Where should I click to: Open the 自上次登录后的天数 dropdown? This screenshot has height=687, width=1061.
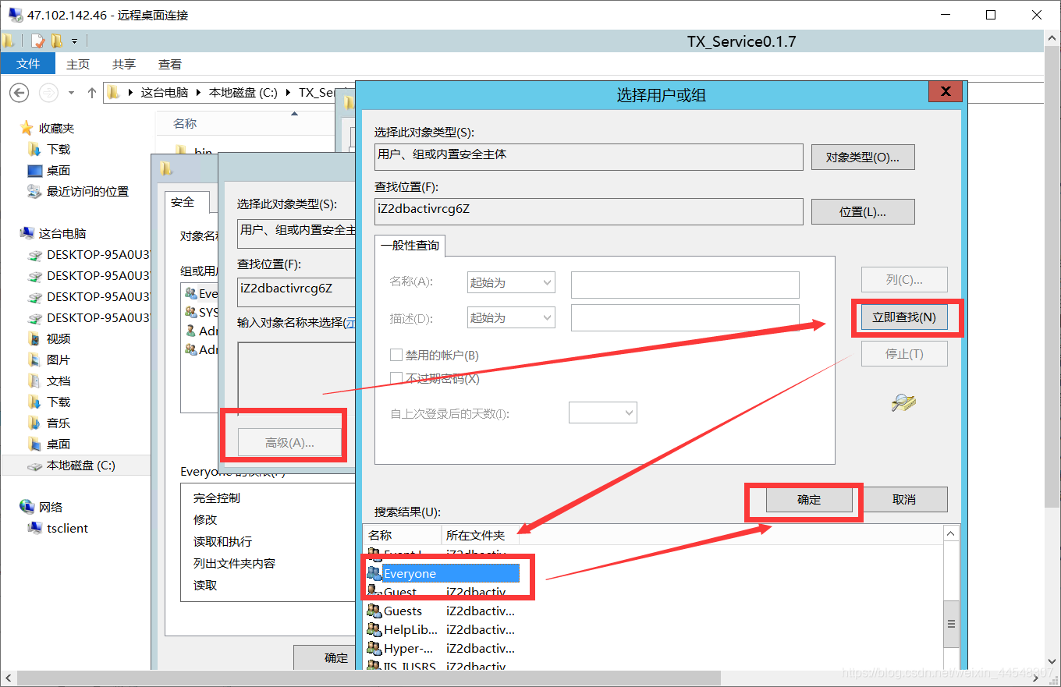click(x=603, y=413)
